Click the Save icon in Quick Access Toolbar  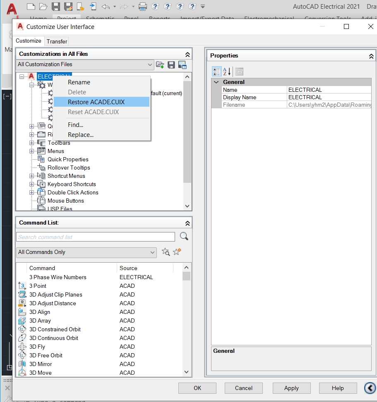(55, 6)
